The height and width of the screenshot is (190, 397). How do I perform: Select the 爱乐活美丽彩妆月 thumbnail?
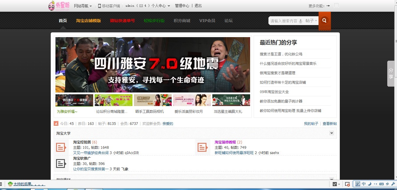pyautogui.click(x=192, y=100)
